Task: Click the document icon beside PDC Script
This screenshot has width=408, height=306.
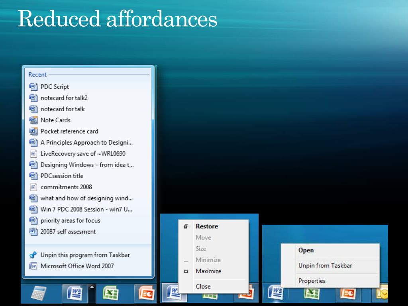Action: (33, 86)
